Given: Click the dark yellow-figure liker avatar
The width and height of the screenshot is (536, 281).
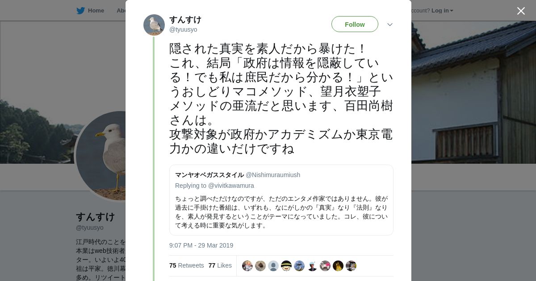Looking at the screenshot, I should click(338, 266).
